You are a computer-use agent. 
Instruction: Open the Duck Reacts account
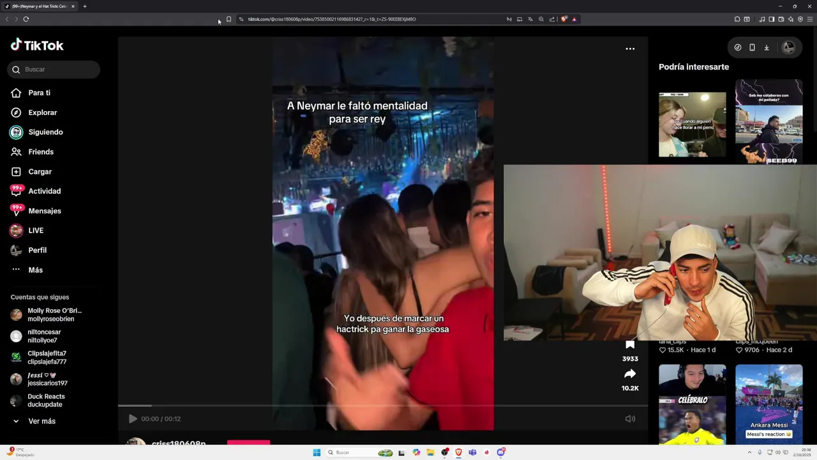click(38, 401)
